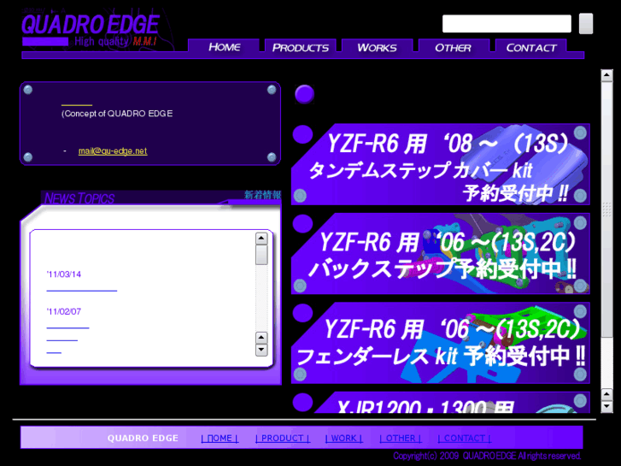621x466 pixels.
Task: Follow the footer OTHER link
Action: click(x=400, y=439)
